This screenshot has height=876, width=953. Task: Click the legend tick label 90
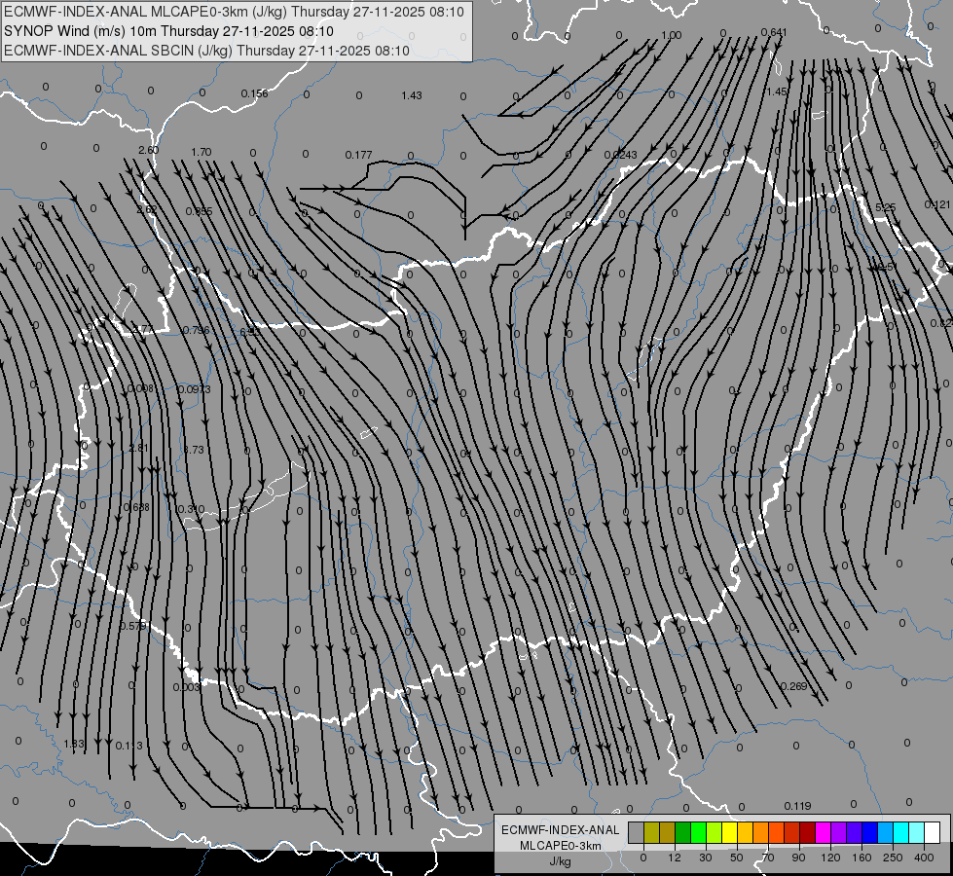tap(798, 858)
